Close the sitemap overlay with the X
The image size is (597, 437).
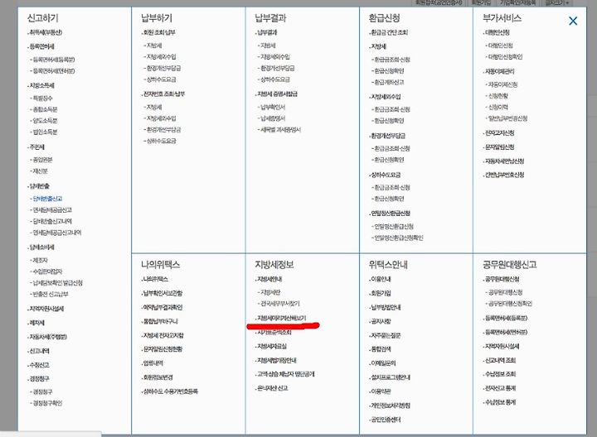573,21
